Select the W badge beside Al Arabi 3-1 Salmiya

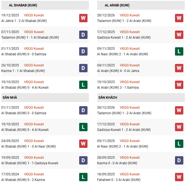[x=179, y=85]
